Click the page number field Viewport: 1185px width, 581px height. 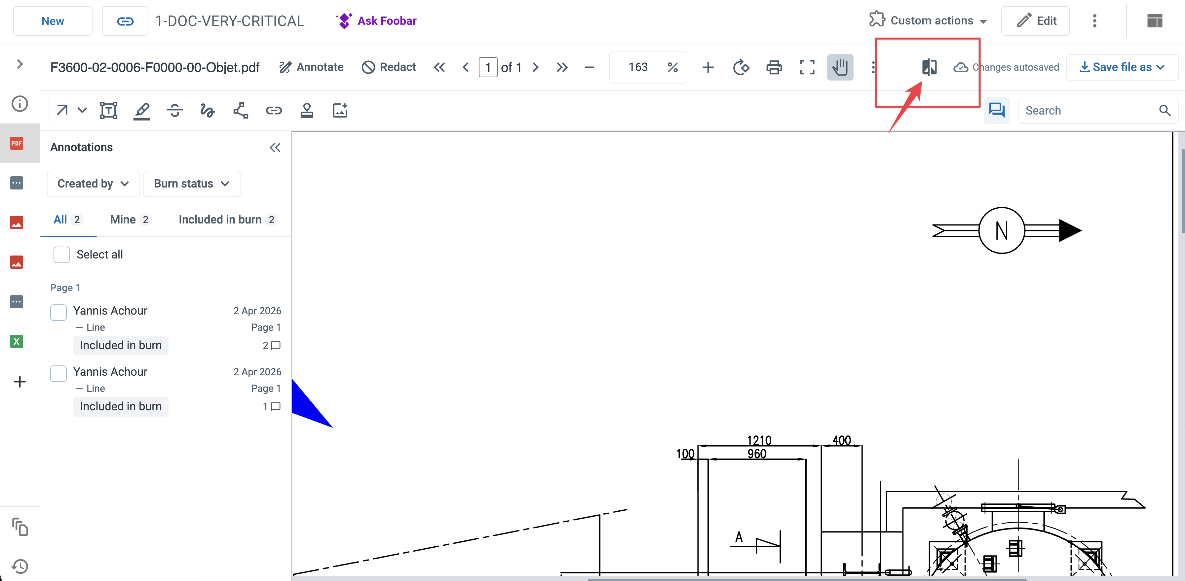point(488,68)
